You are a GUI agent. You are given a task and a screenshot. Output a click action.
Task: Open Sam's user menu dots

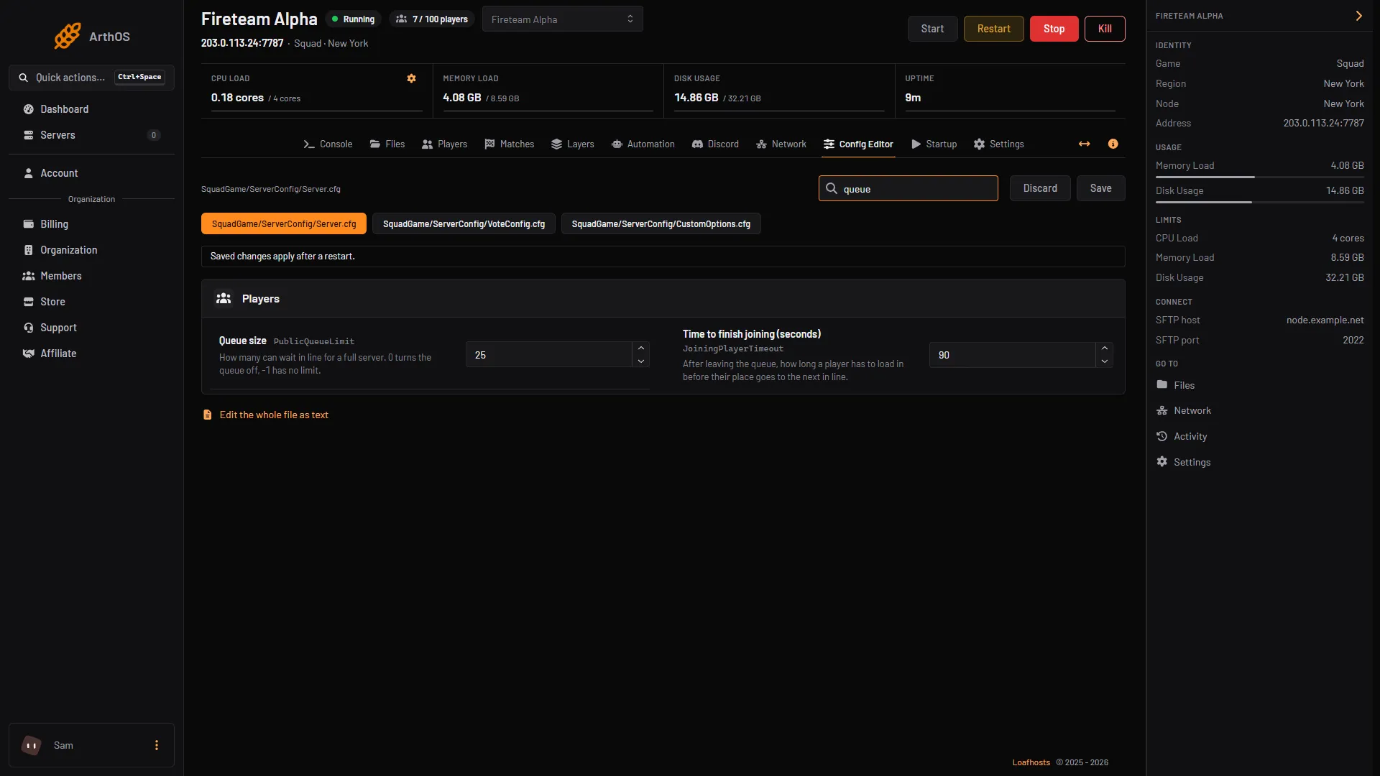click(x=157, y=745)
